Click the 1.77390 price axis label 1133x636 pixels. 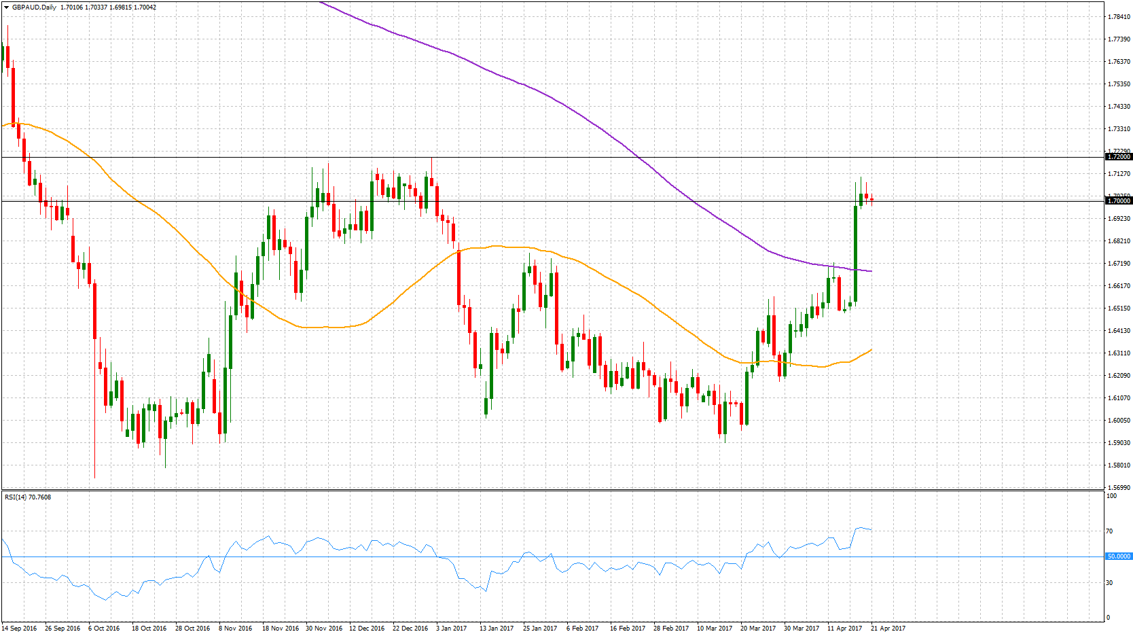pyautogui.click(x=1119, y=39)
